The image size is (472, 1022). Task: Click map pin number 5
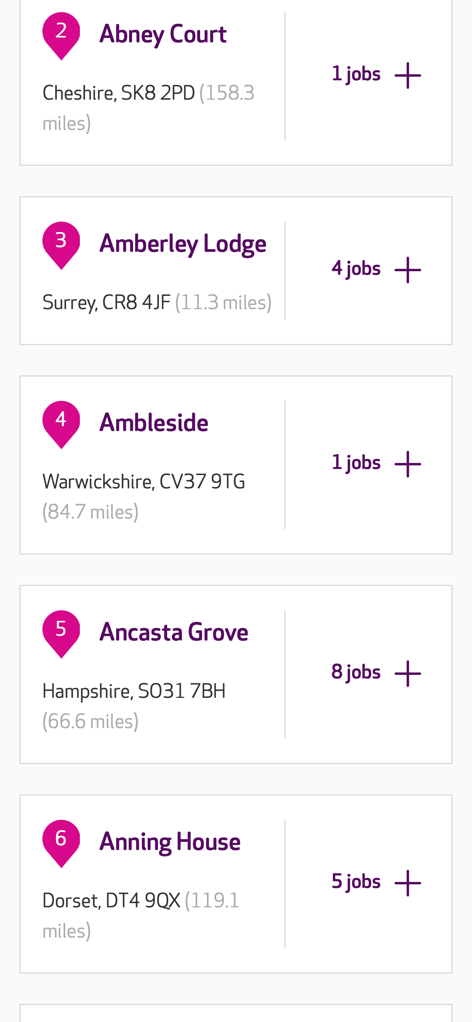[x=61, y=632]
